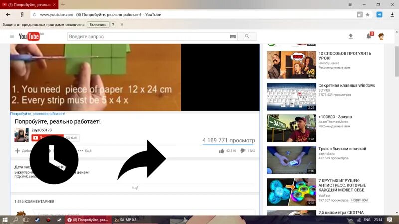Open the vk.com link in description
This screenshot has width=399, height=224.
25,176
